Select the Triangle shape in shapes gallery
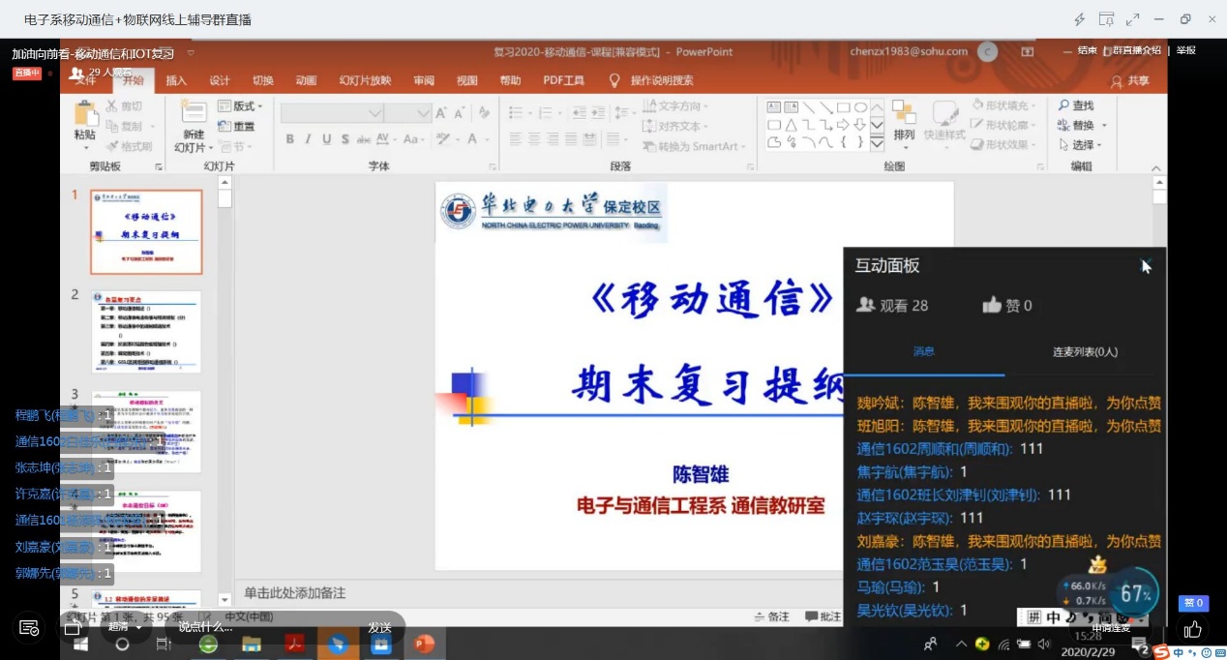This screenshot has height=660, width=1227. click(791, 124)
